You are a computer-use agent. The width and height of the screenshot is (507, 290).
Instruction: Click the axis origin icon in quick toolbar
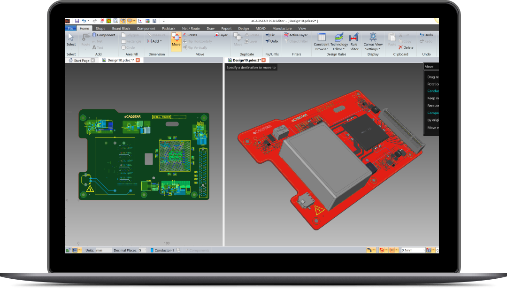[x=140, y=21]
